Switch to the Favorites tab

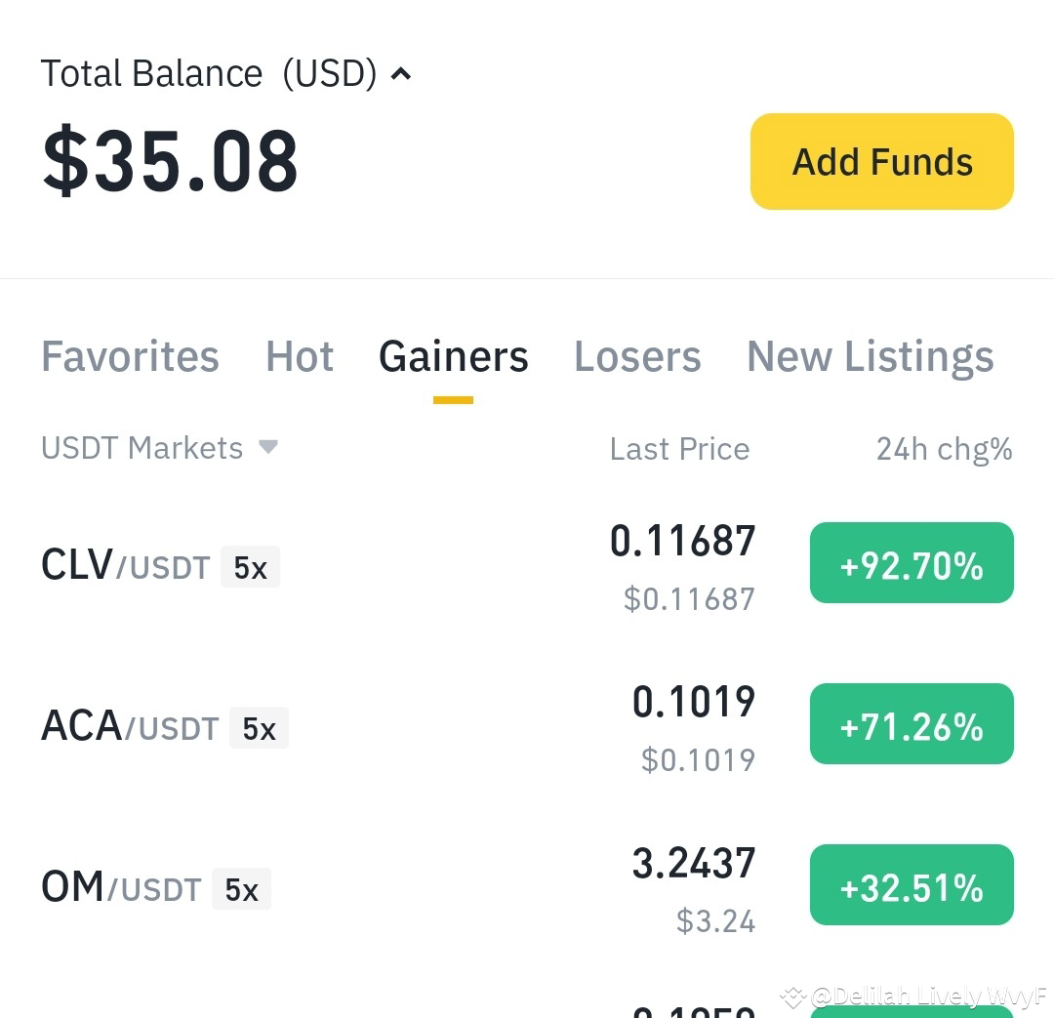click(x=129, y=356)
